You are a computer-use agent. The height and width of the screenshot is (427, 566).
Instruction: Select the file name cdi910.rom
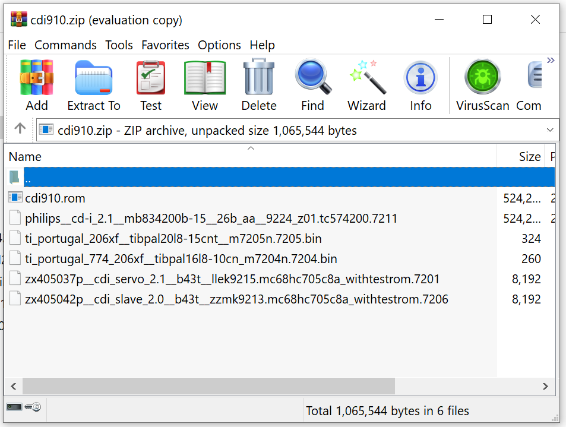(x=55, y=198)
